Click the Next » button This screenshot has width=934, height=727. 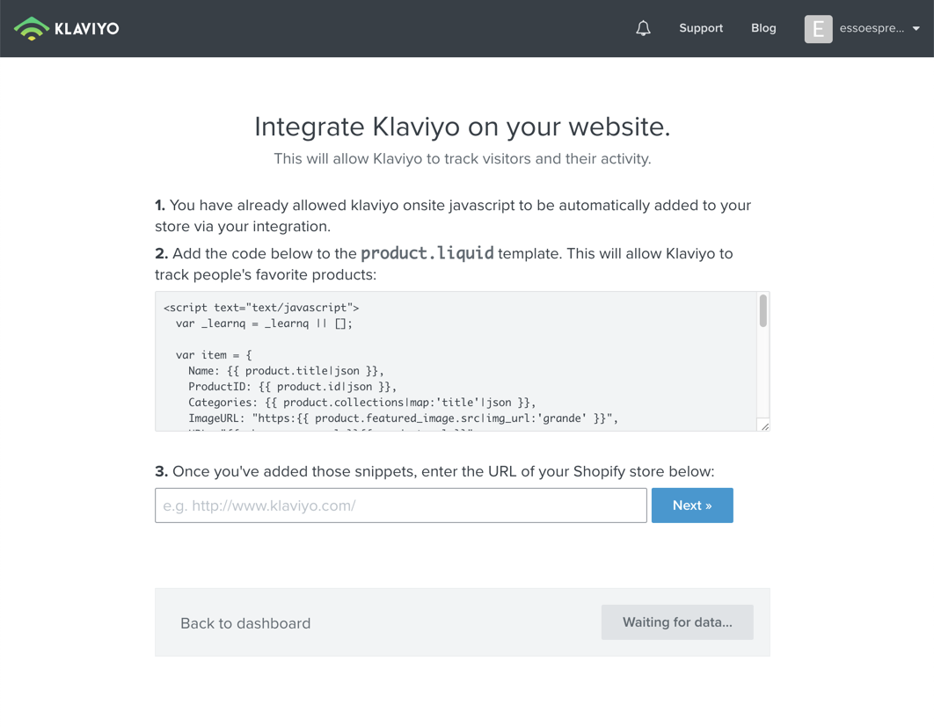(692, 505)
